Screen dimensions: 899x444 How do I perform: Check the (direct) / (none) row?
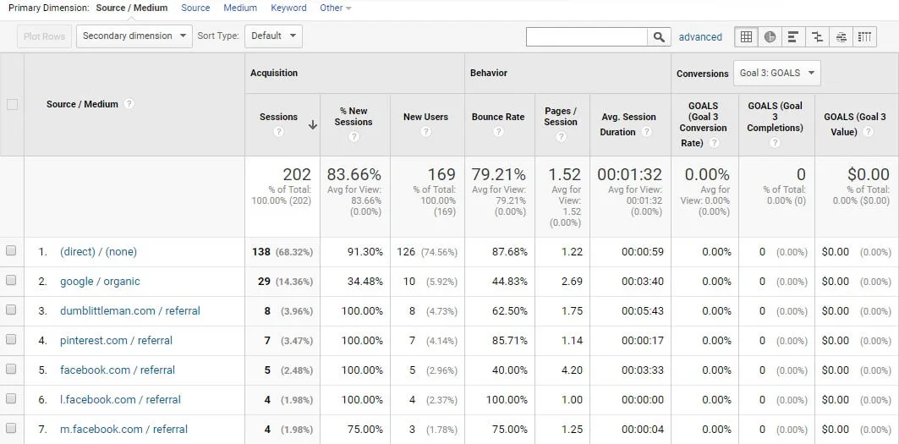(x=11, y=250)
